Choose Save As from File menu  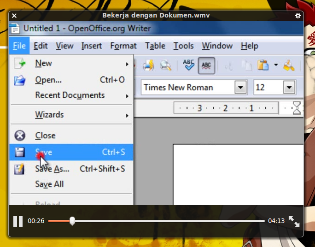52,169
